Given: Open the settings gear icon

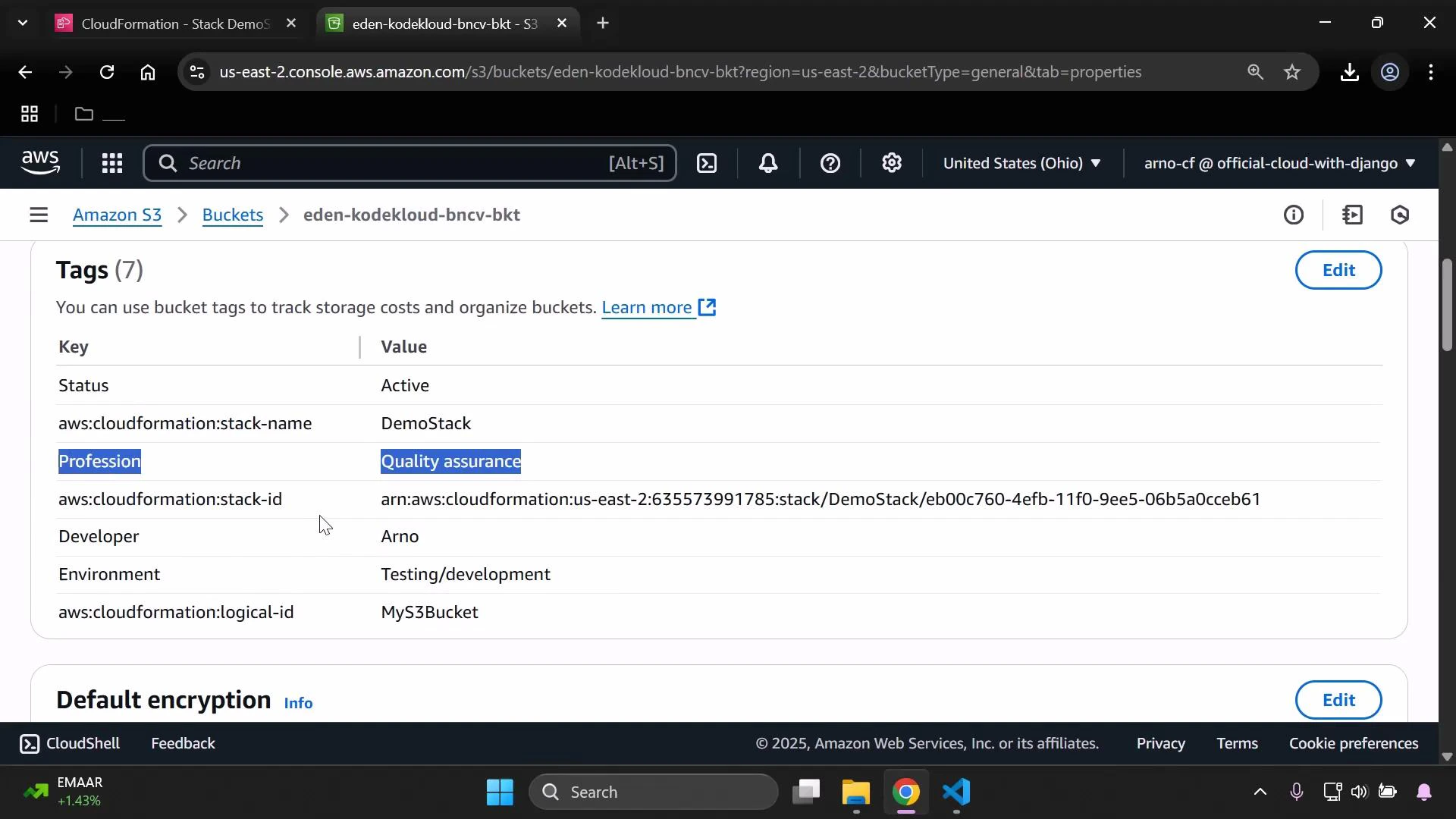Looking at the screenshot, I should pyautogui.click(x=892, y=163).
